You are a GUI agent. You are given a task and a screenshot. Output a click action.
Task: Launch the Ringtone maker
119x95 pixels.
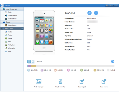click(60, 83)
